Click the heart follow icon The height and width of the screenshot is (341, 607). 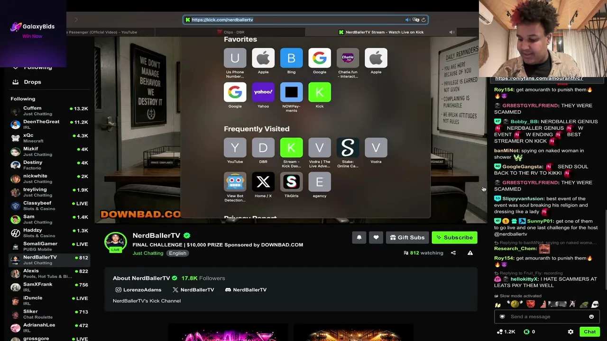376,237
